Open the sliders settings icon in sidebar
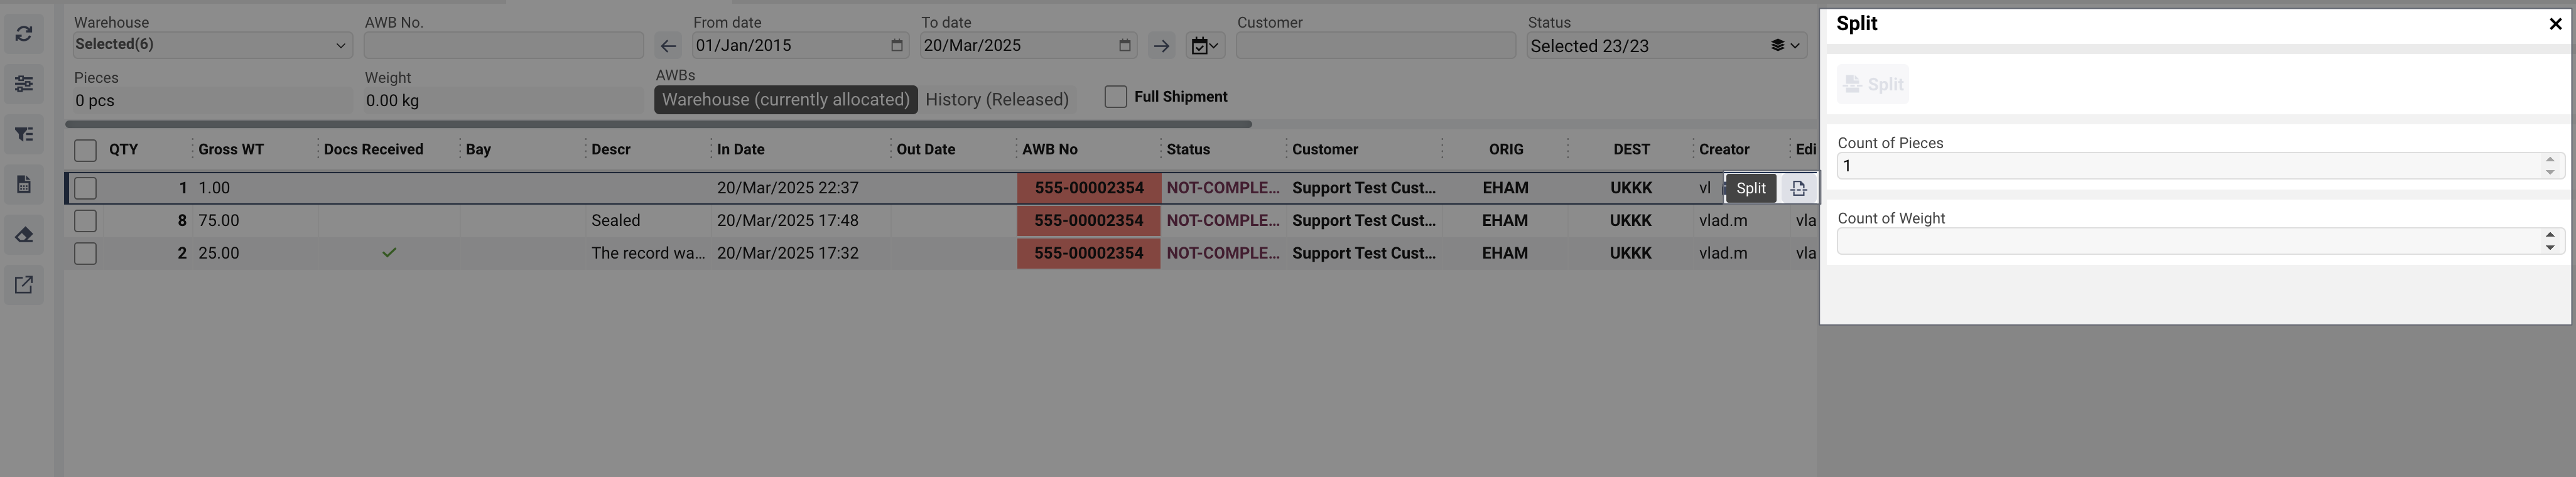Viewport: 2576px width, 477px height. [x=24, y=84]
